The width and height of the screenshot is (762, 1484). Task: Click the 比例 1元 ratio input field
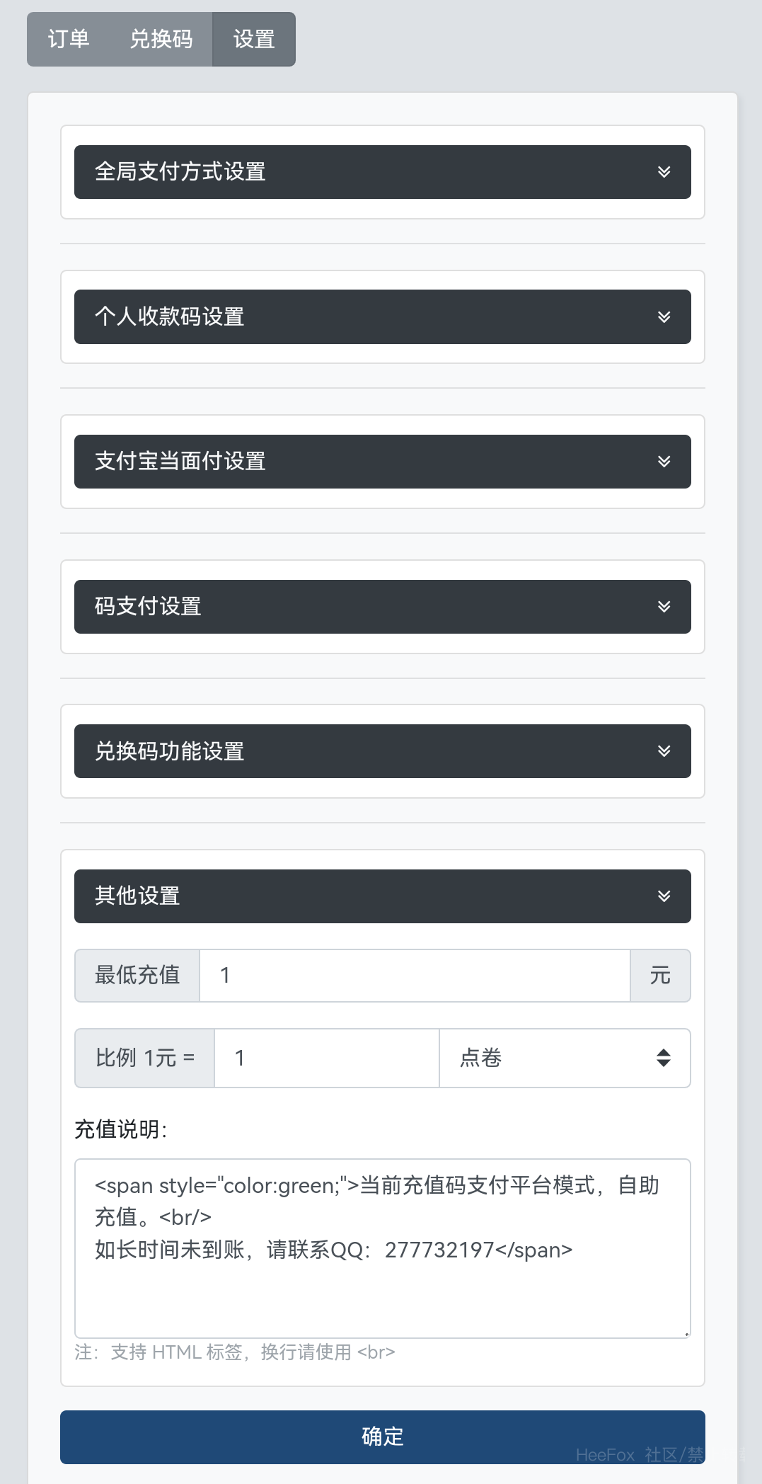tap(326, 1058)
